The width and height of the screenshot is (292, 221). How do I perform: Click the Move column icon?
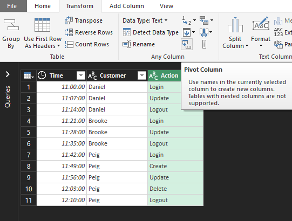pos(203,32)
